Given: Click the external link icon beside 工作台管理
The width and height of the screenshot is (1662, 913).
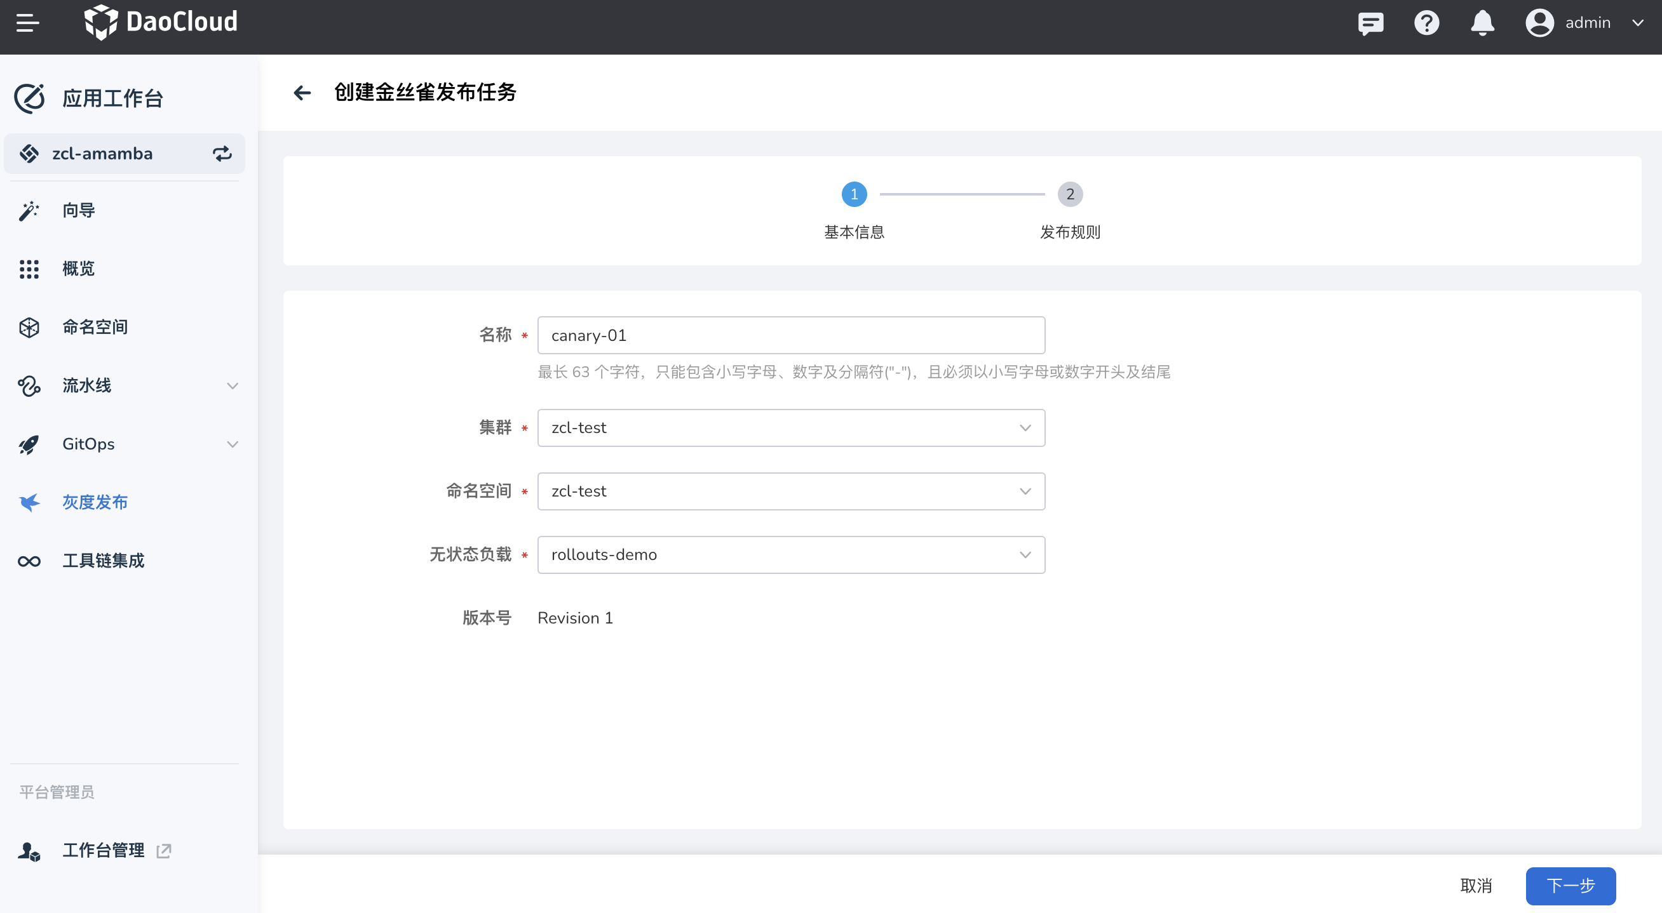Looking at the screenshot, I should point(164,851).
